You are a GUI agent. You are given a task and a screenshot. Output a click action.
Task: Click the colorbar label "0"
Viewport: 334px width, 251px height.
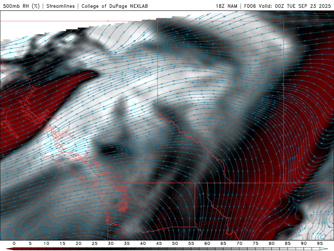[x=14, y=243]
